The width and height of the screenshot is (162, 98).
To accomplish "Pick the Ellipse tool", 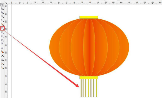I will click(2, 32).
